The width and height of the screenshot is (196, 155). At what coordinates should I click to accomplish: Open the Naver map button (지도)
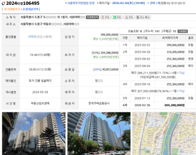click(x=117, y=17)
